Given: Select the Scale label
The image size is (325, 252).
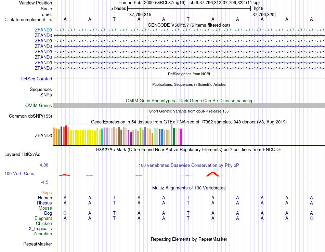Looking at the screenshot, I should coord(46,9).
